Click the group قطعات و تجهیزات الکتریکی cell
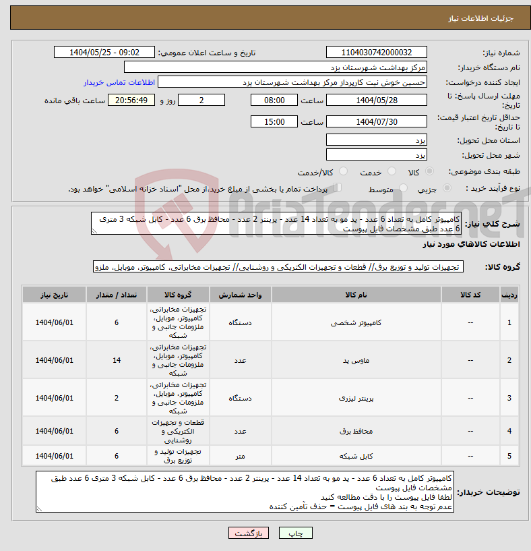The height and width of the screenshot is (551, 531). 178,431
